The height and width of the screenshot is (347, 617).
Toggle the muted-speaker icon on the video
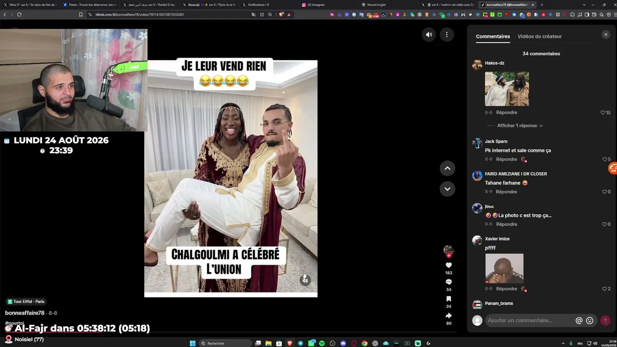305,280
